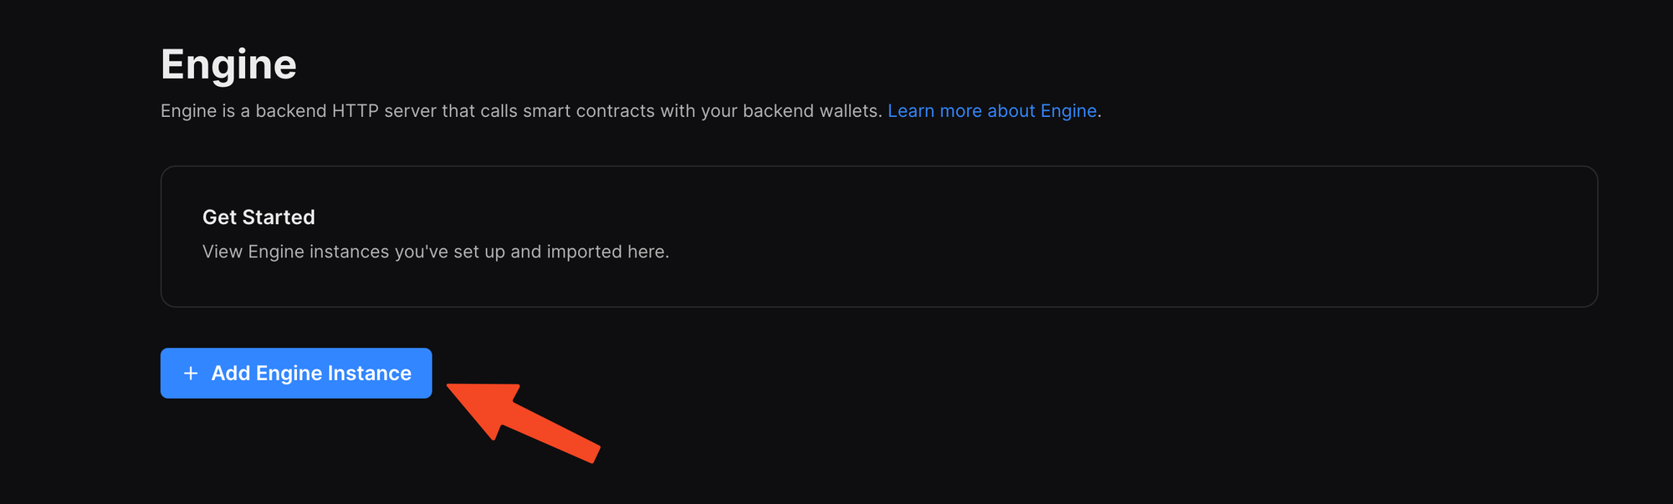Follow the Learn more about Engine hyperlink

[992, 110]
